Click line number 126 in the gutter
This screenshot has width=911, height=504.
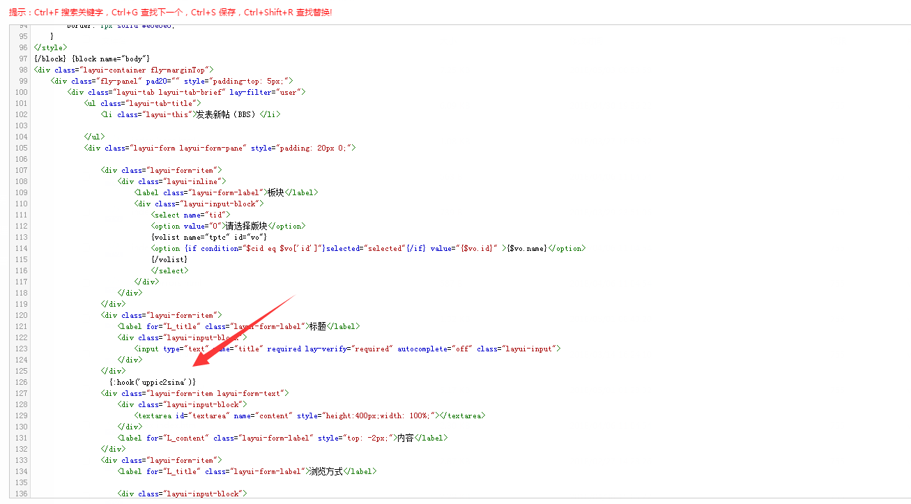tap(22, 382)
